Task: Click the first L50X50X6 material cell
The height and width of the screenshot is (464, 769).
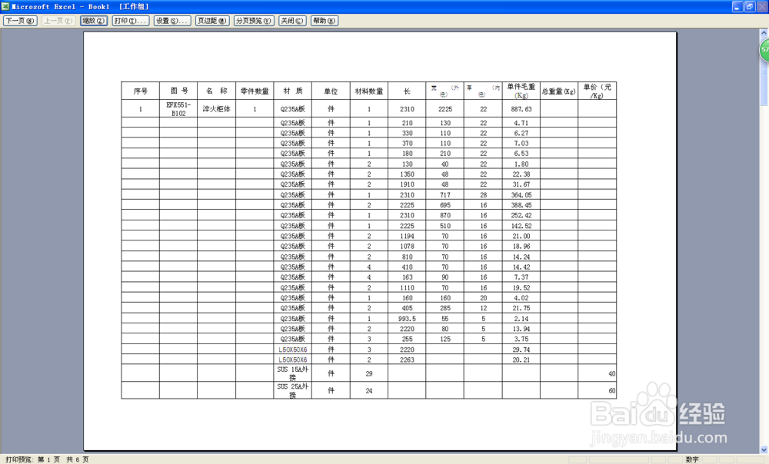Action: tap(293, 350)
